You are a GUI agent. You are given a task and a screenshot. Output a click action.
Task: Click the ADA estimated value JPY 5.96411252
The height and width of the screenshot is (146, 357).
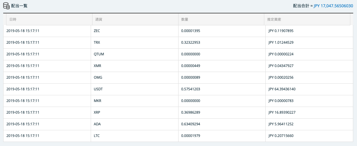tap(281, 124)
